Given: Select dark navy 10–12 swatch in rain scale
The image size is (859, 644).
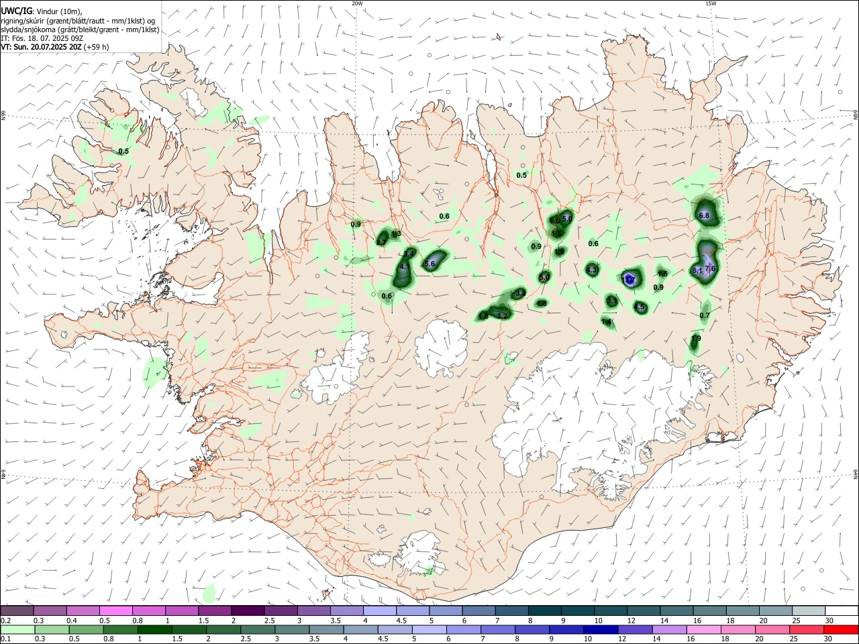Looking at the screenshot, I should click(600, 629).
